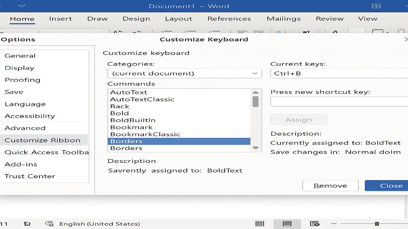This screenshot has width=408, height=229.
Task: Click the Assign button
Action: click(298, 119)
